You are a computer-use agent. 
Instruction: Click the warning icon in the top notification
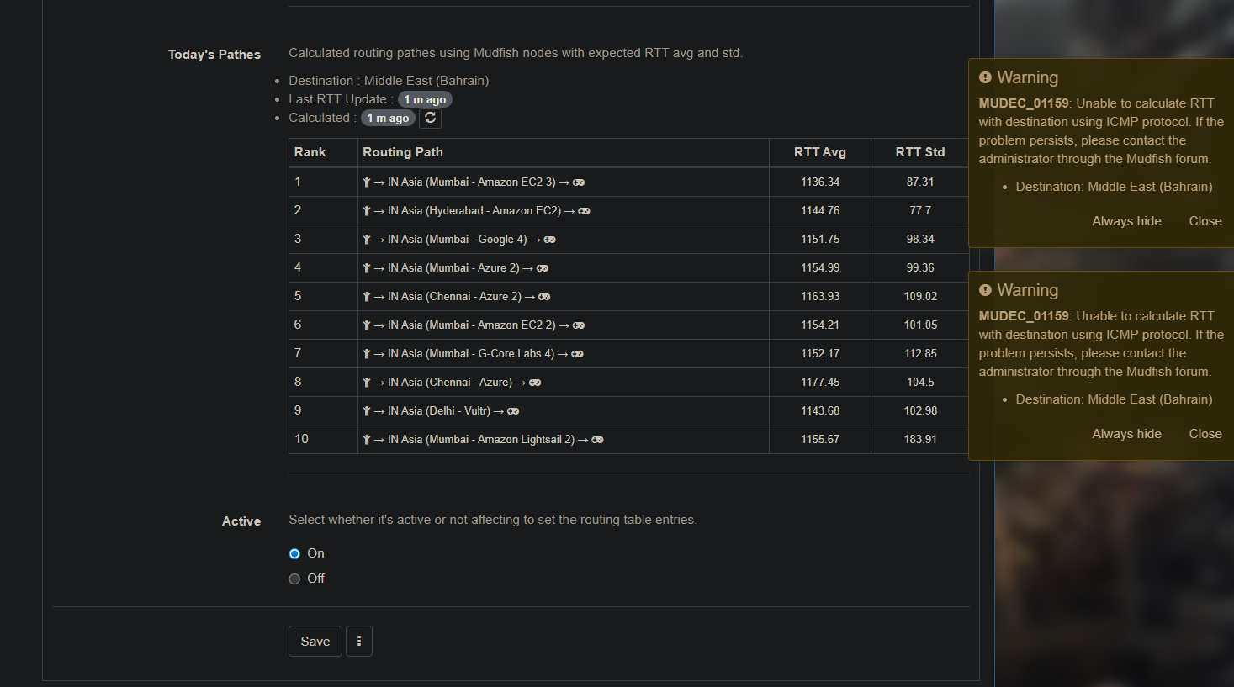(x=985, y=77)
